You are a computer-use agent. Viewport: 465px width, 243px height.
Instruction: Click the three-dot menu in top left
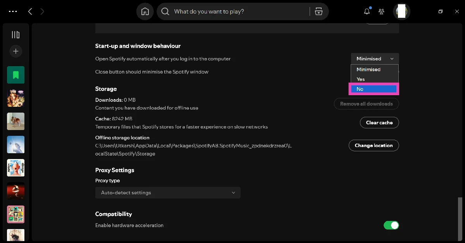13,12
